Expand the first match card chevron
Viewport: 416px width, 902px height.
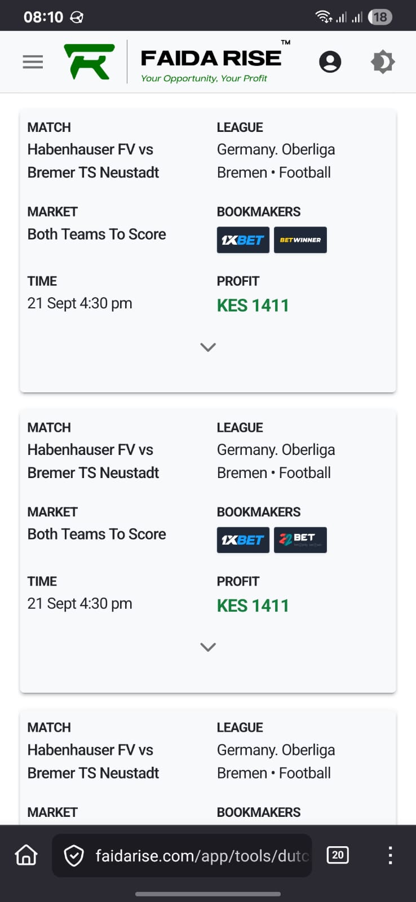(208, 347)
